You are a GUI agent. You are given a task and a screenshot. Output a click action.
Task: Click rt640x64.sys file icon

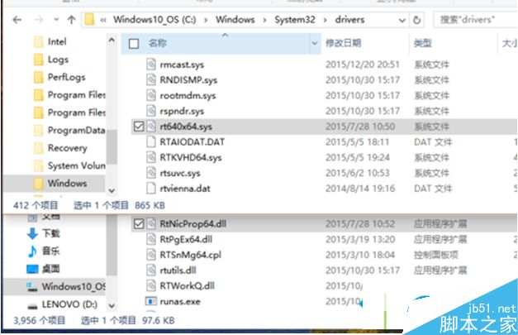click(x=151, y=127)
